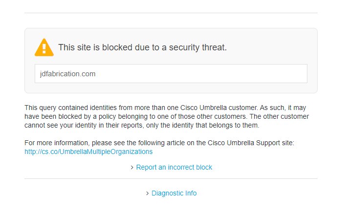Click line starting cannot see your identity

[142, 125]
